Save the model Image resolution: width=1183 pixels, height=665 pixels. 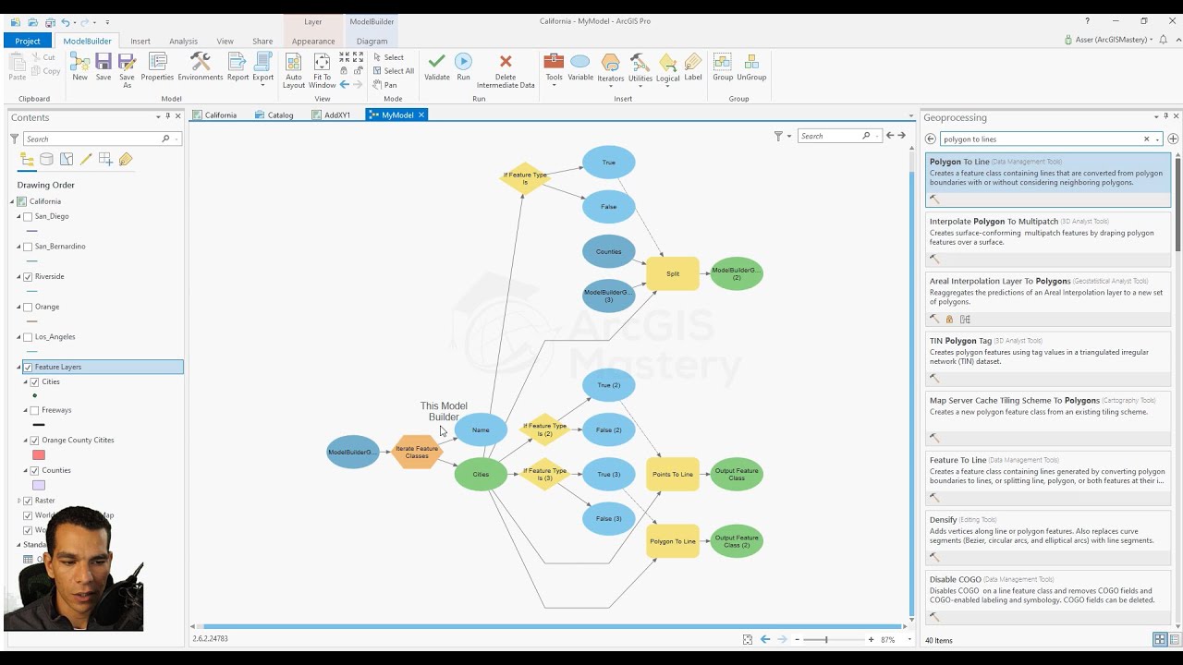(104, 66)
